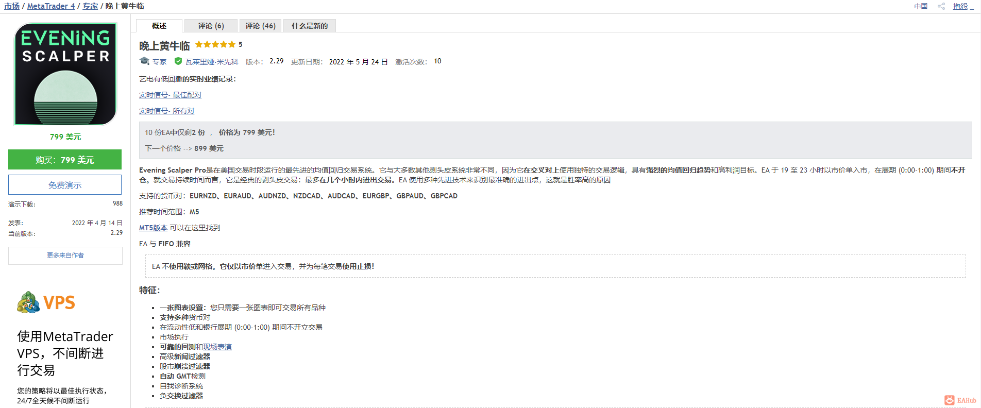Click the green 购买: 799 美元 button
This screenshot has width=981, height=408.
(65, 160)
